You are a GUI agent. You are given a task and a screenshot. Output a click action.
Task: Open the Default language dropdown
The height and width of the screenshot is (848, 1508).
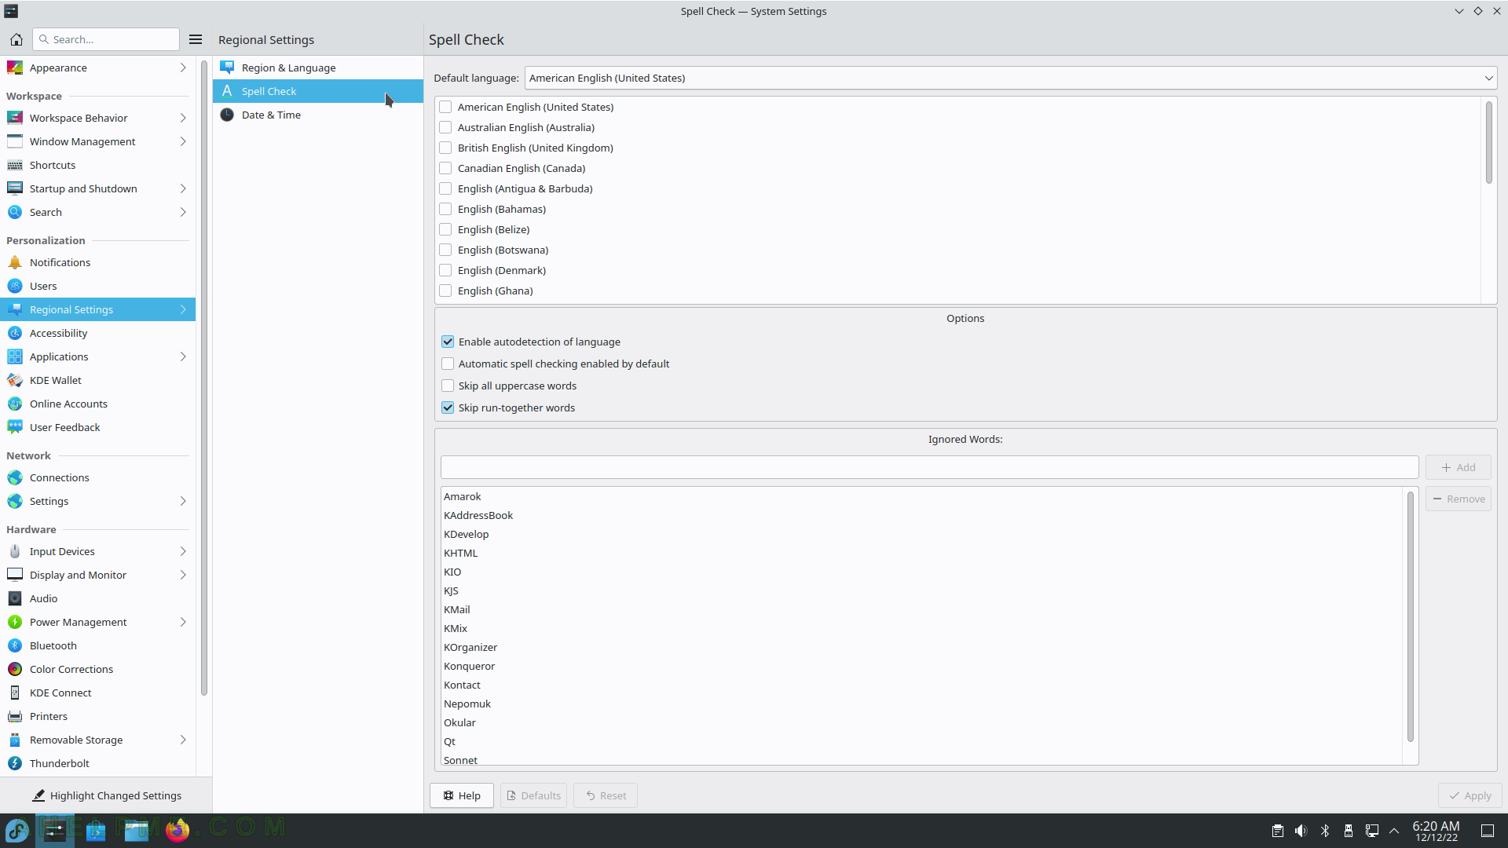(x=1011, y=78)
